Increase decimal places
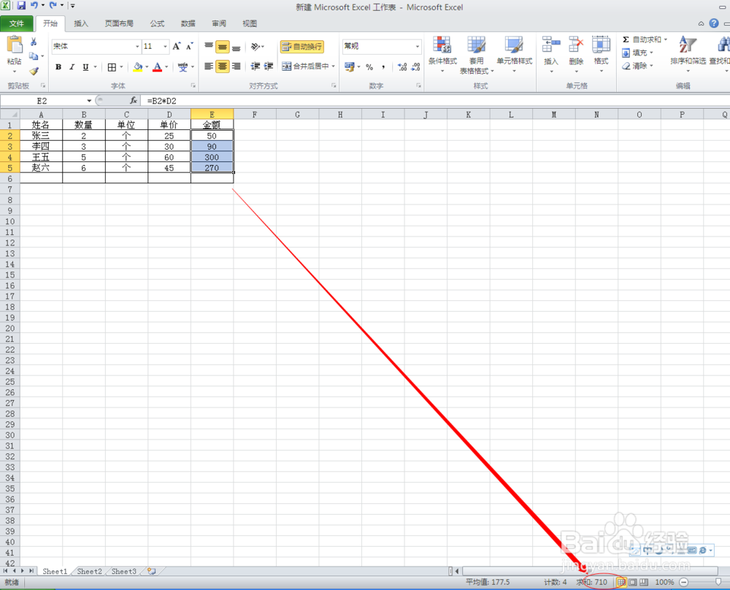The width and height of the screenshot is (730, 590). click(402, 67)
